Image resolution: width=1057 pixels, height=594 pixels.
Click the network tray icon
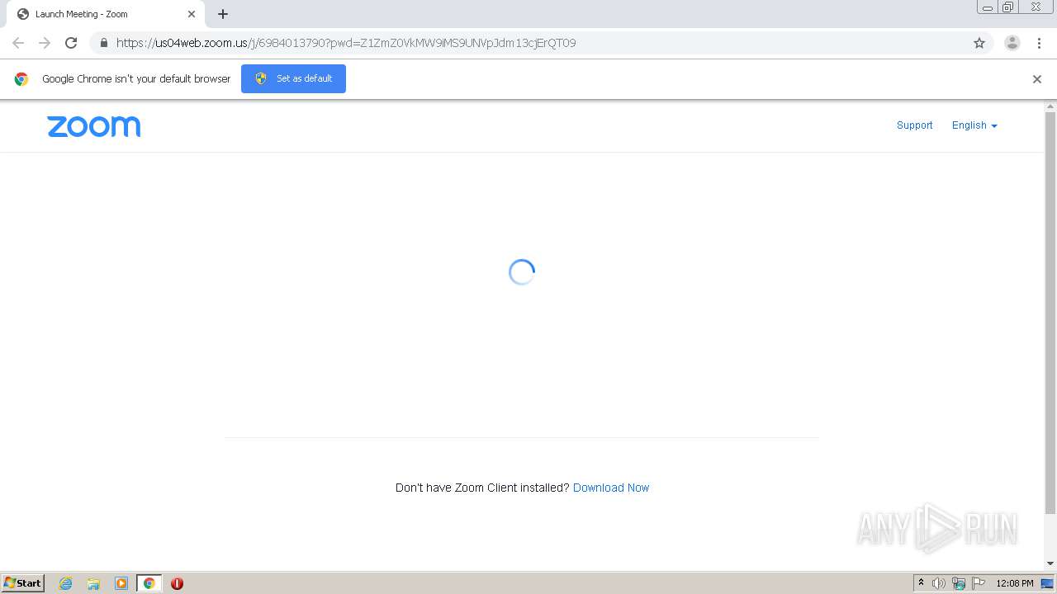pyautogui.click(x=959, y=583)
